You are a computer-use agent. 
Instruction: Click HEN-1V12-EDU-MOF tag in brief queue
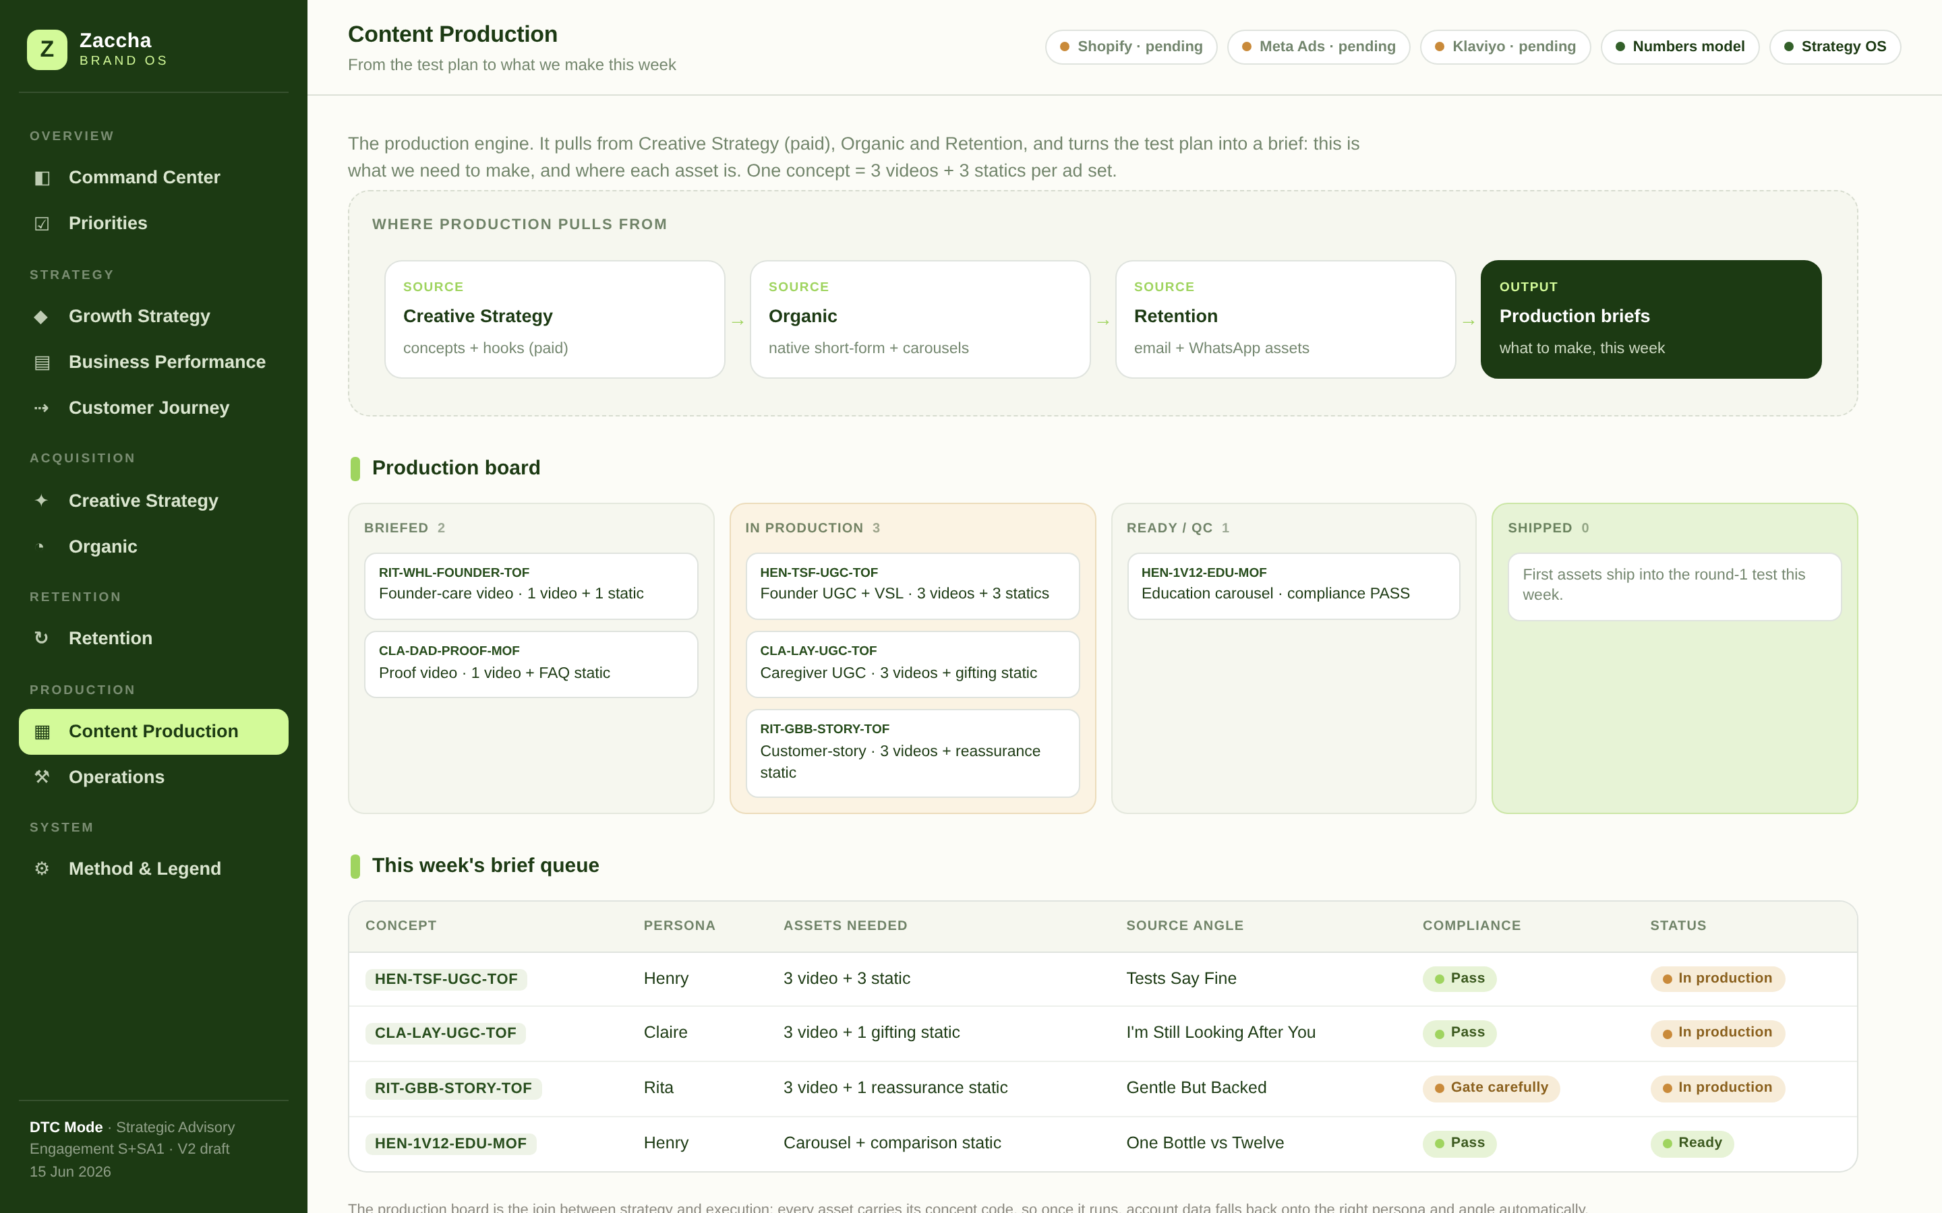(x=450, y=1143)
